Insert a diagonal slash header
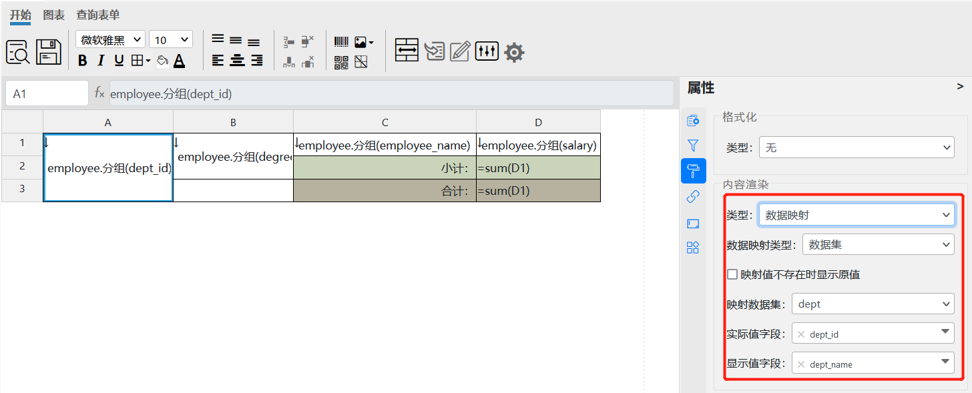Screen dimensions: 972x393 (361, 63)
